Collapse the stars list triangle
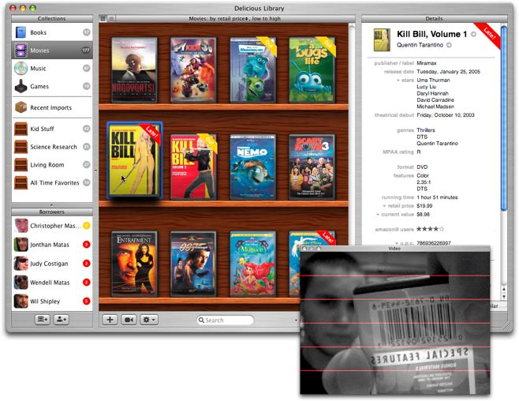This screenshot has width=519, height=401. [398, 81]
